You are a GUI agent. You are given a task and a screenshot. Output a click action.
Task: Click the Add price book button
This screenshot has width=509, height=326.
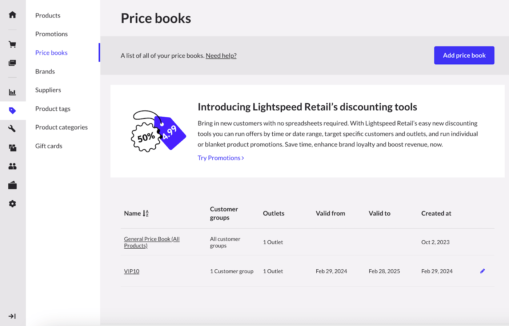(x=464, y=55)
